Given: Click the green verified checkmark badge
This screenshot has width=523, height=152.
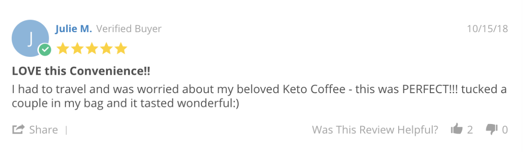Looking at the screenshot, I should pyautogui.click(x=45, y=50).
